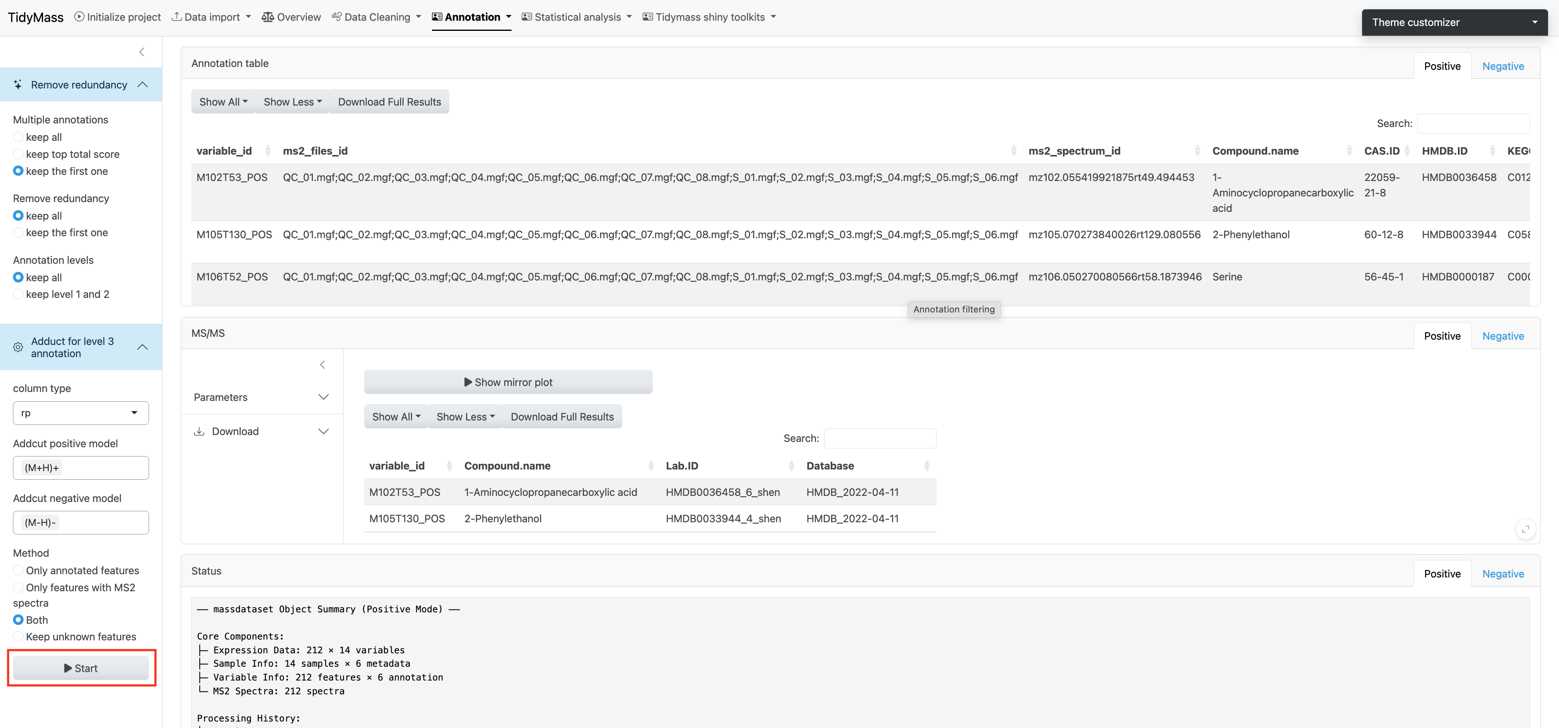Download Full Results of Annotation table
The width and height of the screenshot is (1559, 728).
coord(389,102)
